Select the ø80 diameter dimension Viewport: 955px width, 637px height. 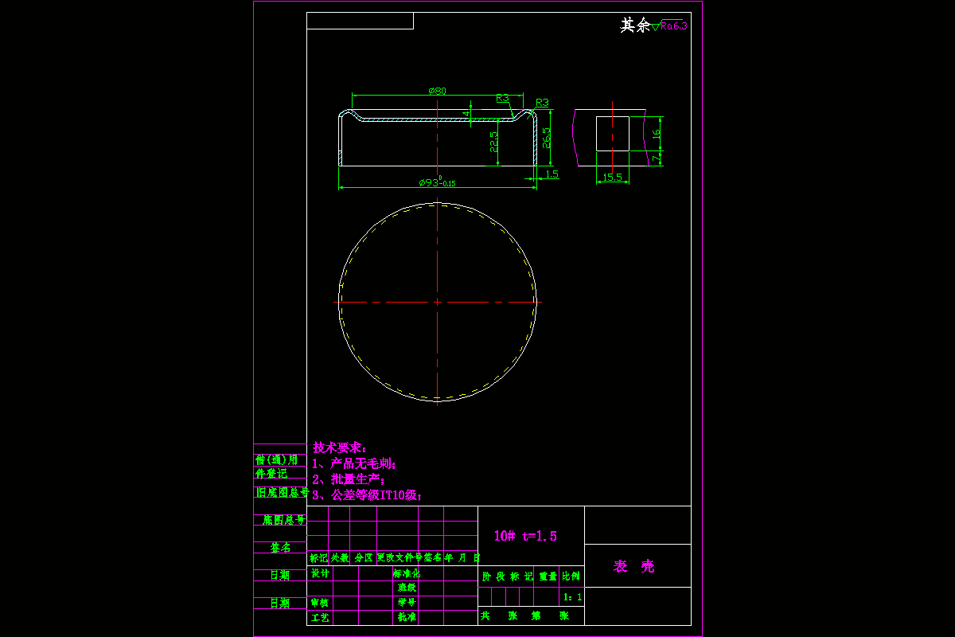[x=436, y=90]
